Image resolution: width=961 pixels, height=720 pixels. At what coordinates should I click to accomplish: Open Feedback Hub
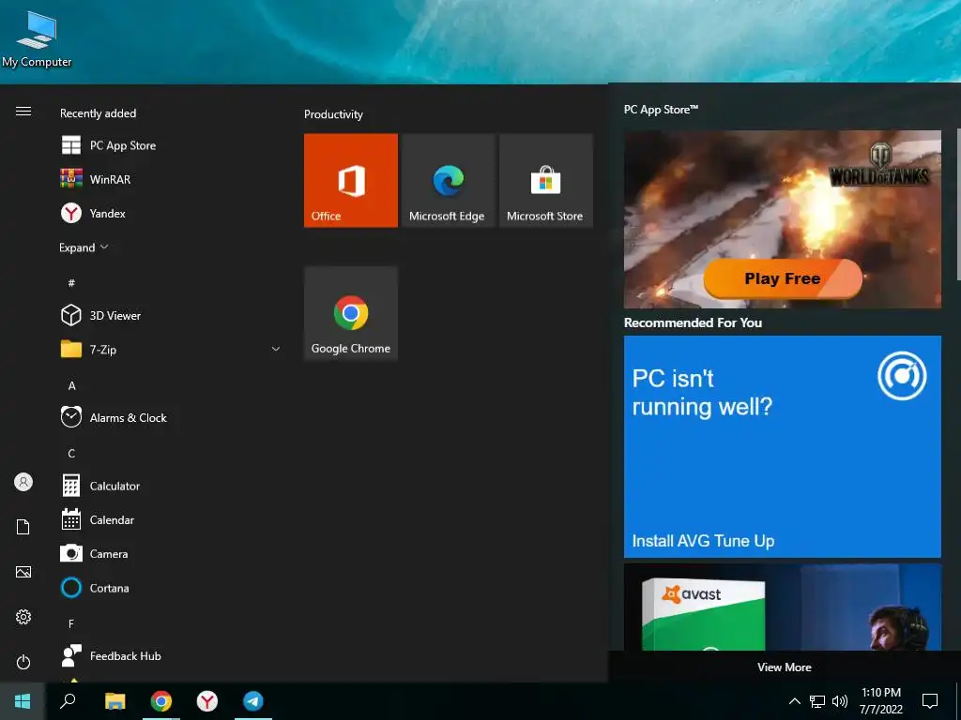pyautogui.click(x=171, y=655)
